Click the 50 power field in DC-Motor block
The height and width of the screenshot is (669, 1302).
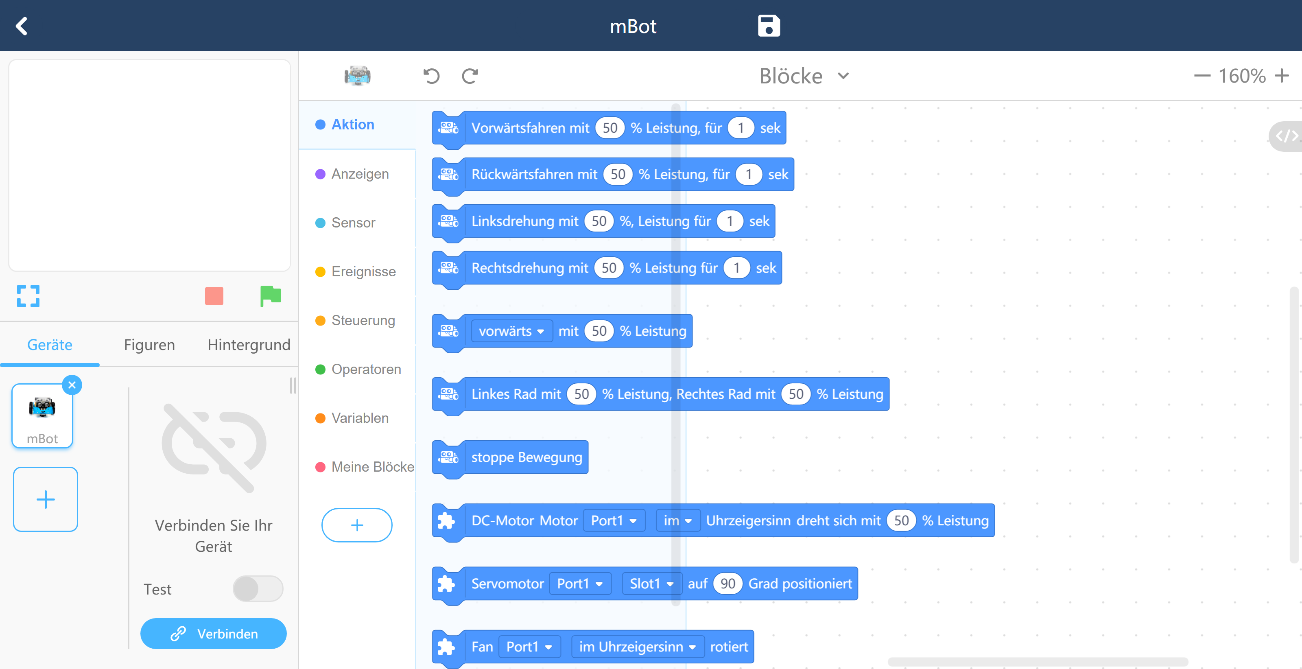[x=902, y=521]
